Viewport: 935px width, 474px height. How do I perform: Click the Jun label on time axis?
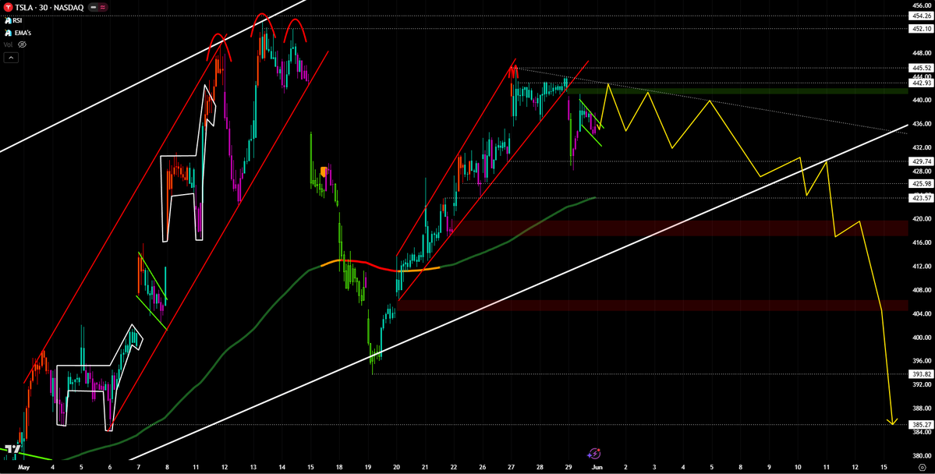(597, 468)
